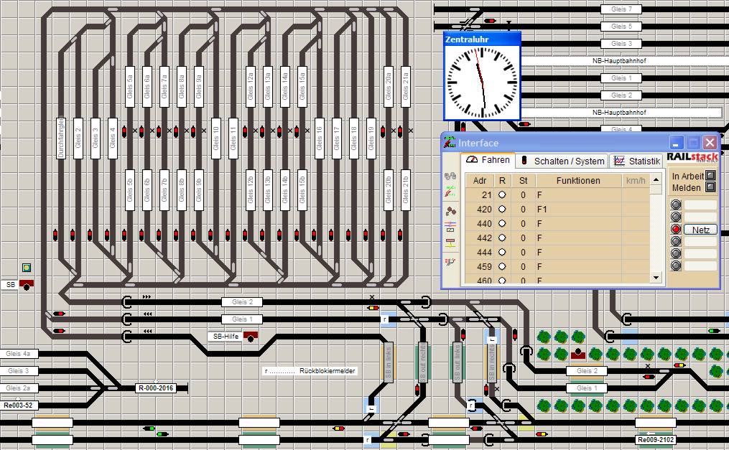Click the Interface sidebar icon below the locomotive
Image resolution: width=729 pixels, height=450 pixels.
[451, 210]
